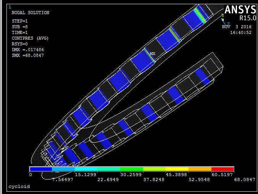Click legend value 7.56497
The width and height of the screenshot is (258, 194).
(x=63, y=180)
